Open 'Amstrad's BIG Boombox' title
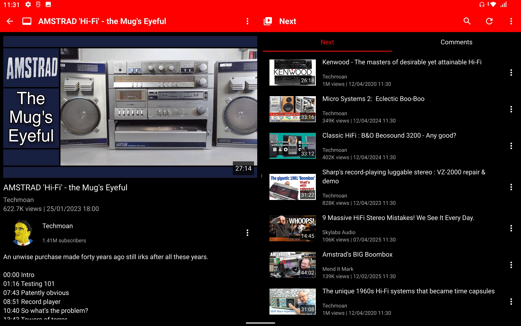521x326 pixels. pos(357,255)
